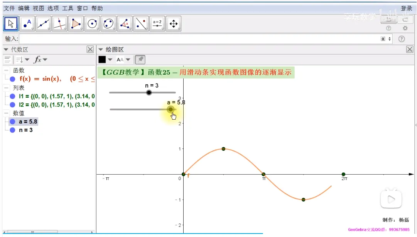Screen dimensions: 417x237
Task: Open the algebra sort order dropdown
Action: pyautogui.click(x=22, y=60)
